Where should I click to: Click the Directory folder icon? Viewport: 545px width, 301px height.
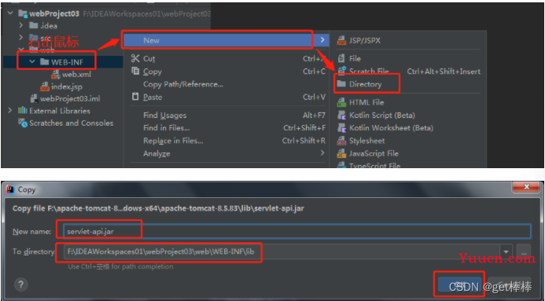click(341, 84)
